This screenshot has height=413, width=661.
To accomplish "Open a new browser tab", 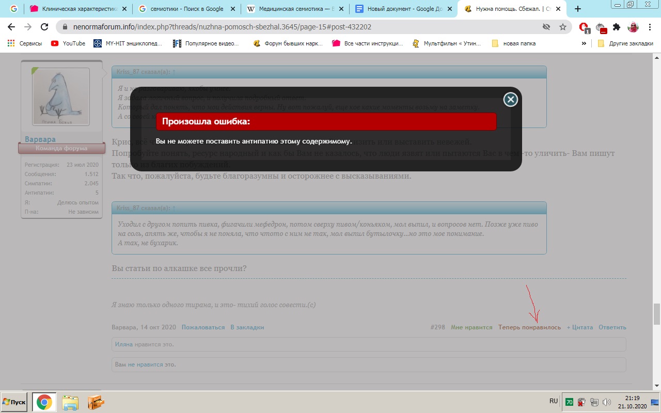I will [577, 9].
